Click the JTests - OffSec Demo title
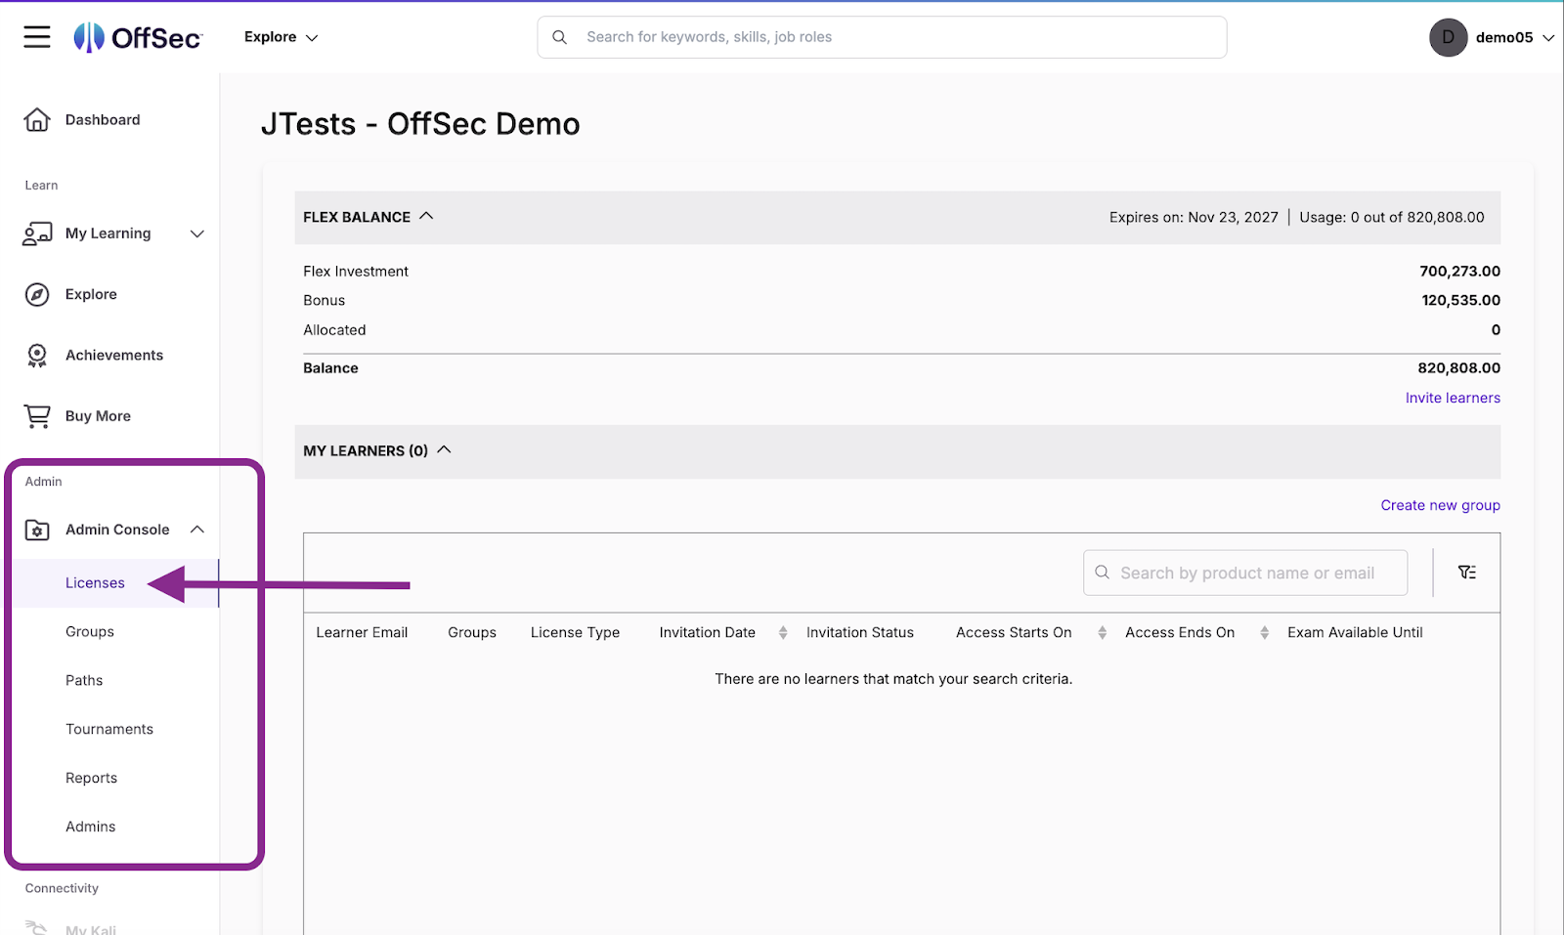This screenshot has width=1564, height=935. tap(420, 124)
